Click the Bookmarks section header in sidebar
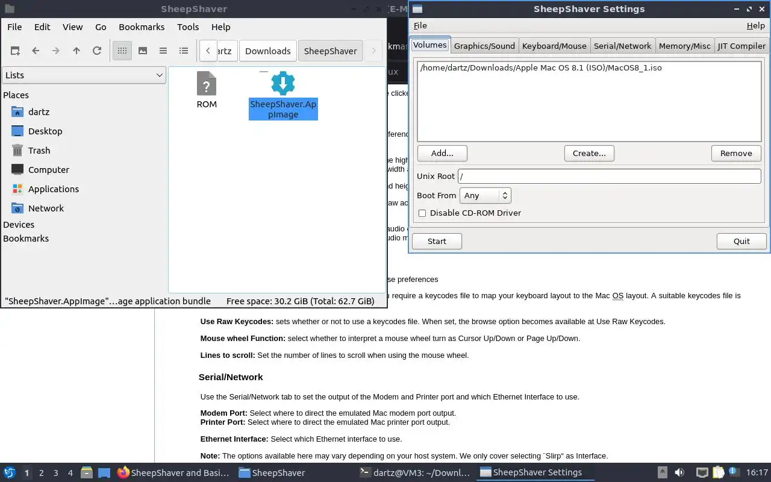 point(26,238)
